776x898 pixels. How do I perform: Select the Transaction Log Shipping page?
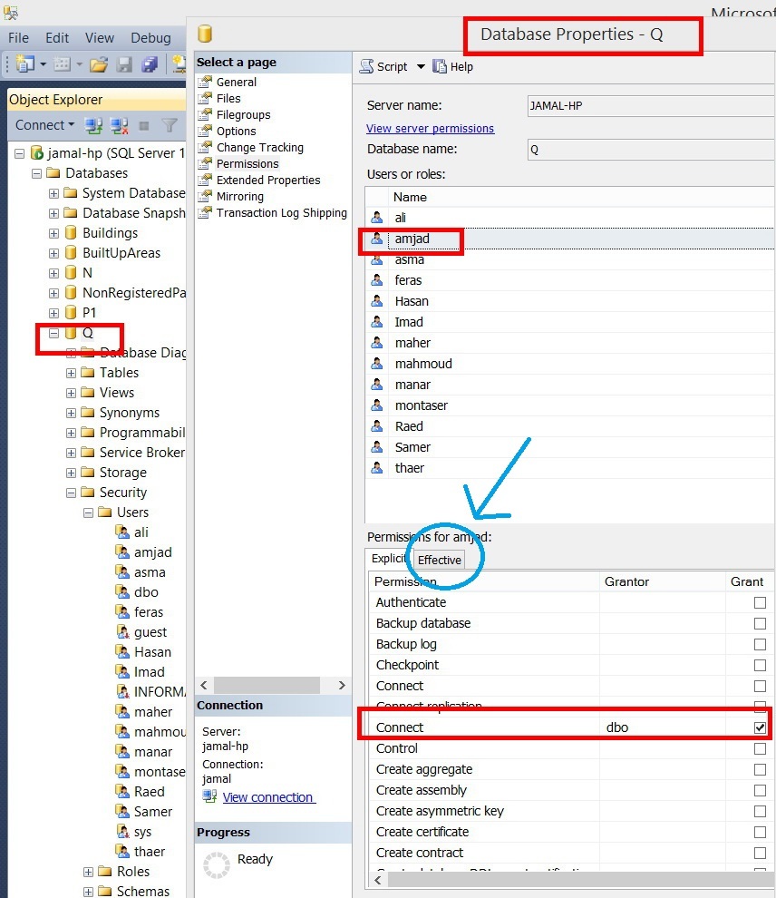click(x=282, y=213)
